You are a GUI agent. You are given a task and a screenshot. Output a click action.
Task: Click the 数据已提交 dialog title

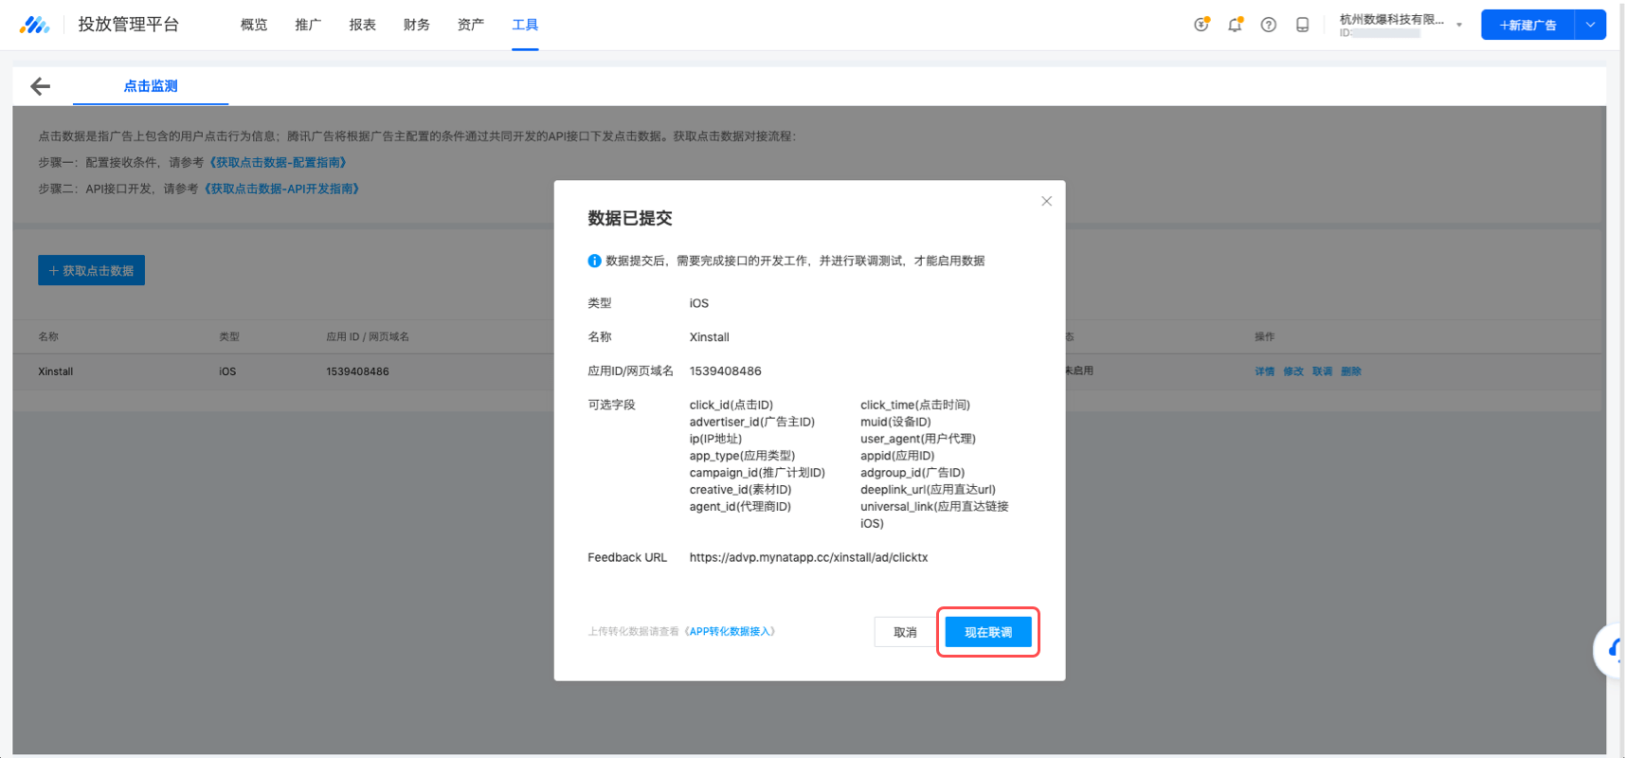point(629,218)
